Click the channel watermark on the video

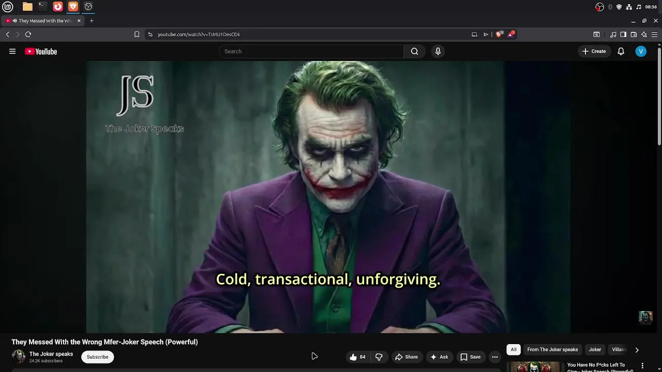(x=645, y=317)
